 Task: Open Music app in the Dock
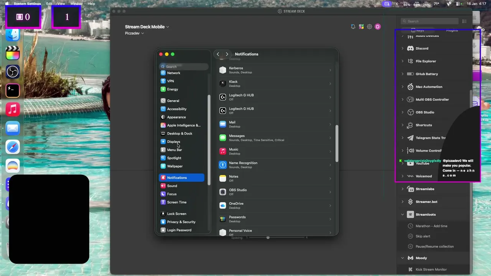(x=13, y=110)
